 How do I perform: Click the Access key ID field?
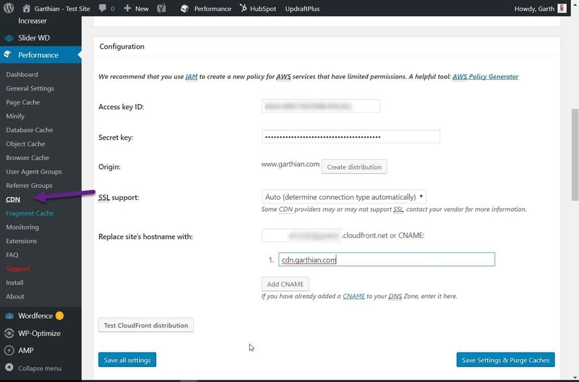pos(321,106)
